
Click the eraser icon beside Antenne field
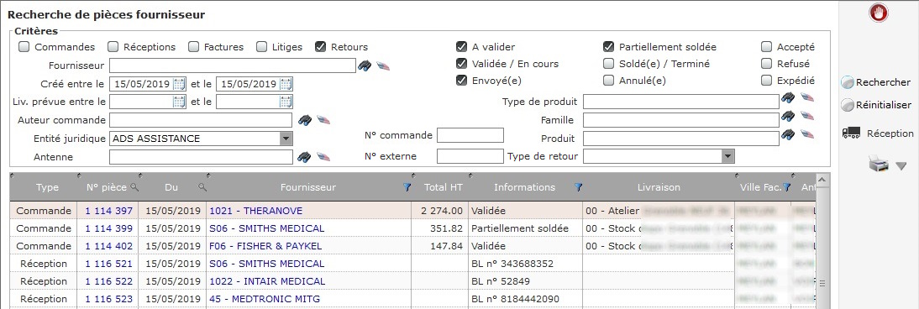(x=323, y=156)
